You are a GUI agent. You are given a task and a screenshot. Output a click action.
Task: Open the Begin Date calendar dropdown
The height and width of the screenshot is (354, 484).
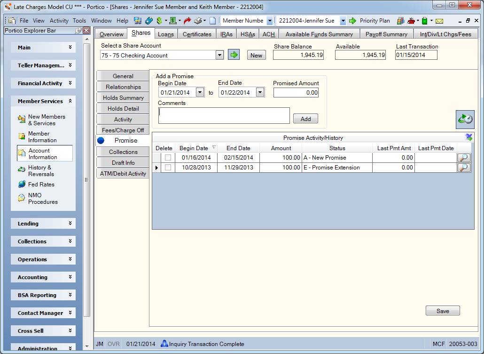click(x=200, y=92)
